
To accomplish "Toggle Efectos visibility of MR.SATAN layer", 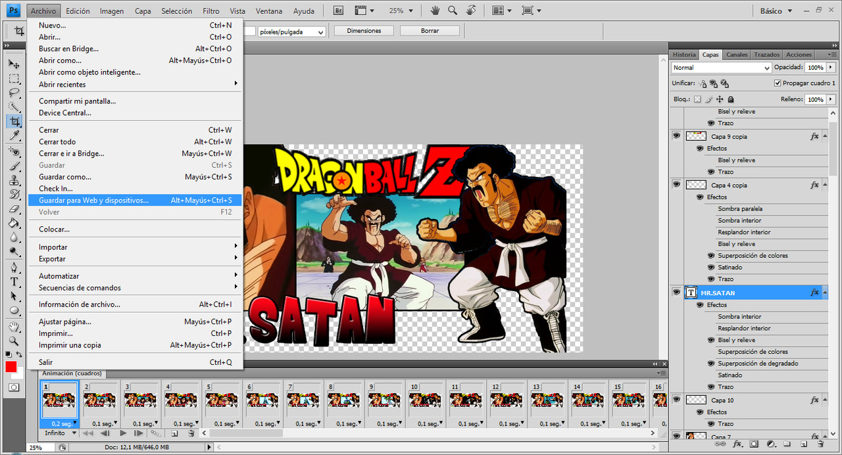I will (701, 305).
